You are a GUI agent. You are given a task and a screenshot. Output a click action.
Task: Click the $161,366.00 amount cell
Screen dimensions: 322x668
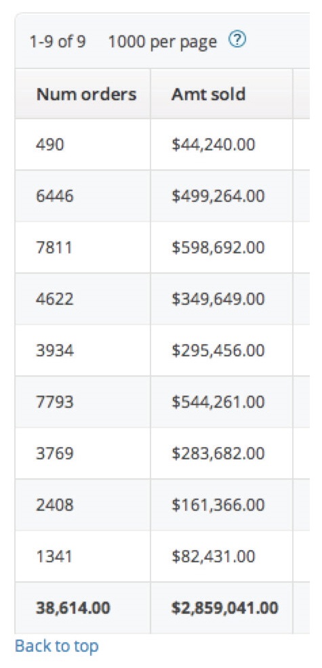pos(222,505)
